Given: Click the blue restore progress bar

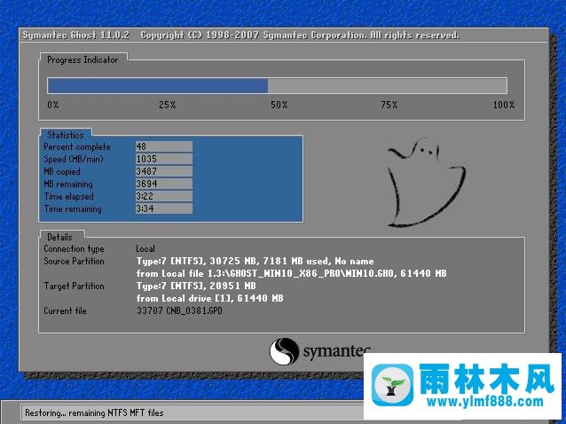Looking at the screenshot, I should tap(277, 86).
